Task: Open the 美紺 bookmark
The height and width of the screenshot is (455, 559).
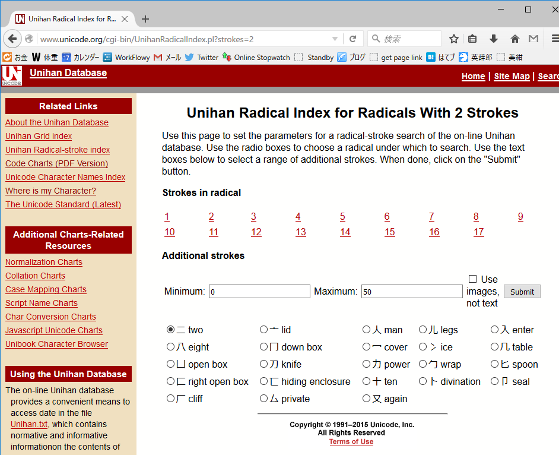Action: [x=509, y=57]
